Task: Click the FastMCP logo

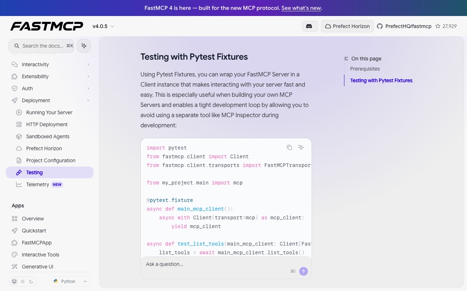Action: pyautogui.click(x=47, y=26)
